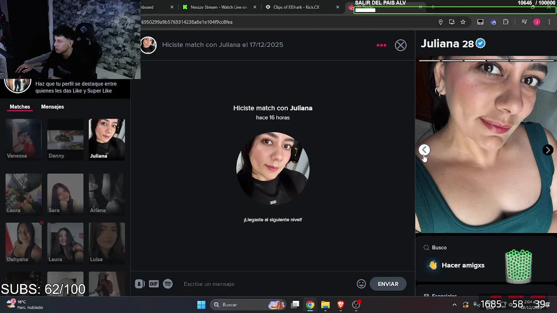Switch to the Matches tab

coord(20,107)
